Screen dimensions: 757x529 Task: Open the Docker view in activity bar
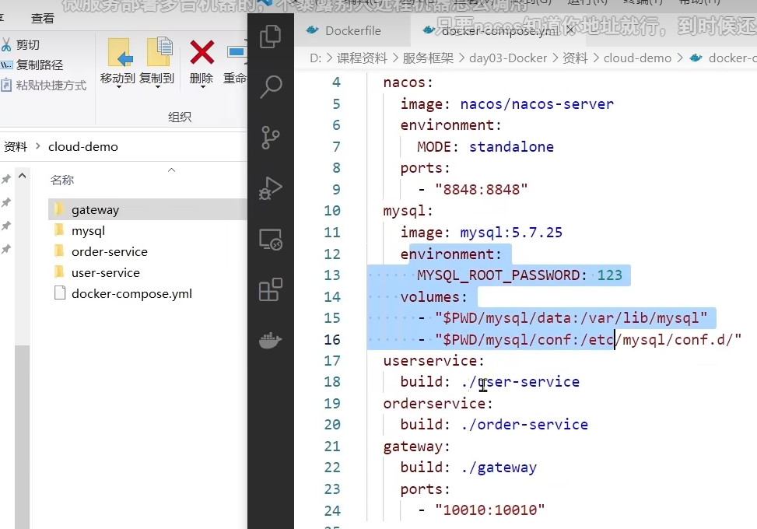[x=270, y=341]
